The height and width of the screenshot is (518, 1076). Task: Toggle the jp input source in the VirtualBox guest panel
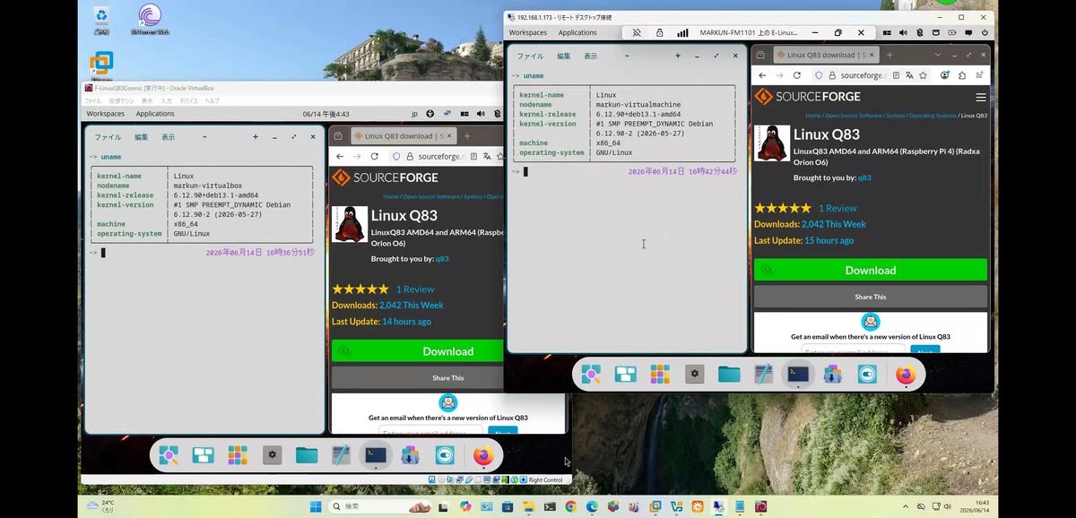[414, 114]
